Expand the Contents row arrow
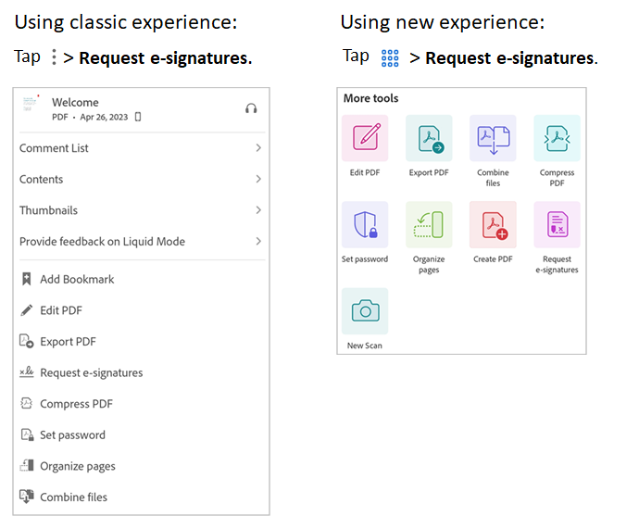Screen dimensions: 639x516 click(x=258, y=179)
